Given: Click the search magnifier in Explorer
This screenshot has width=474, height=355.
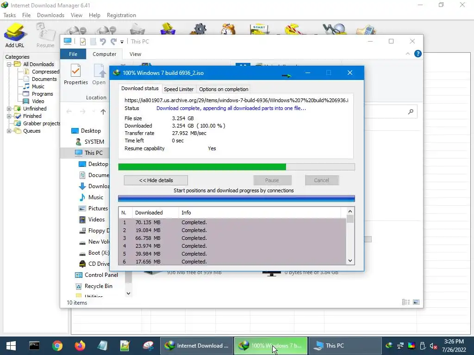Looking at the screenshot, I should click(x=411, y=112).
